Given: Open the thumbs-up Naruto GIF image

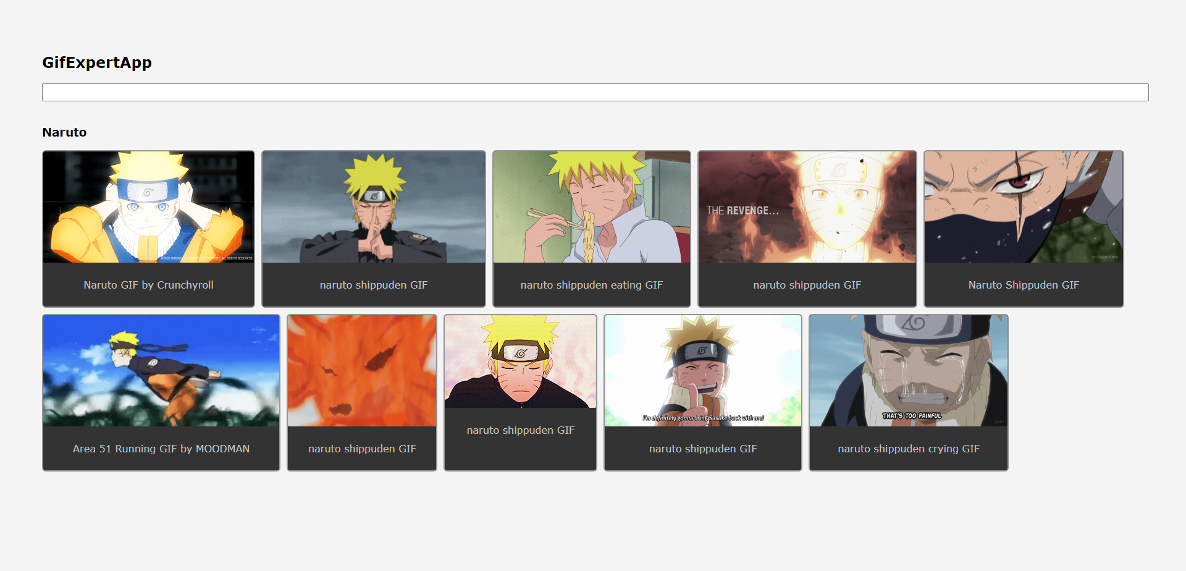Looking at the screenshot, I should (703, 371).
